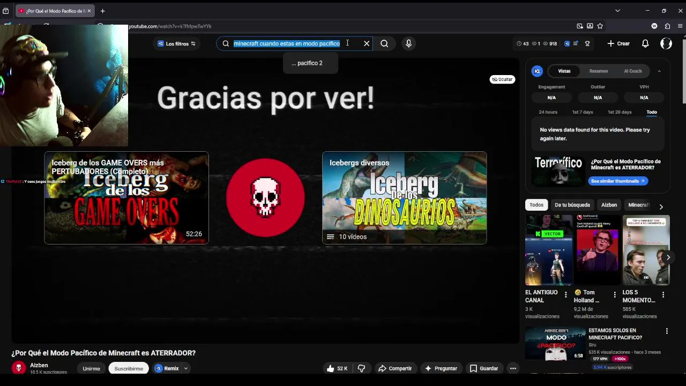Viewport: 686px width, 386px height.
Task: Click the blue IQ logo in the panel
Action: tap(537, 71)
